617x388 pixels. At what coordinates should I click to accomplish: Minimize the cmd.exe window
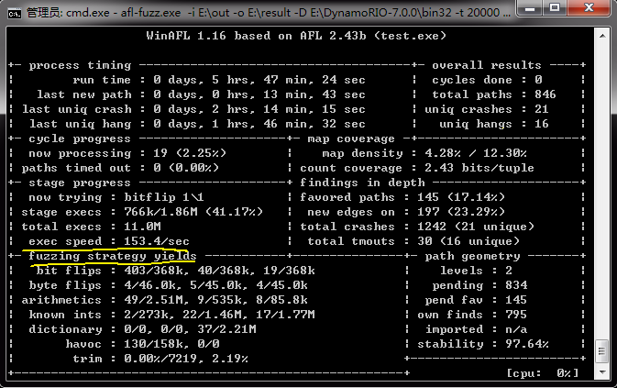click(x=530, y=7)
